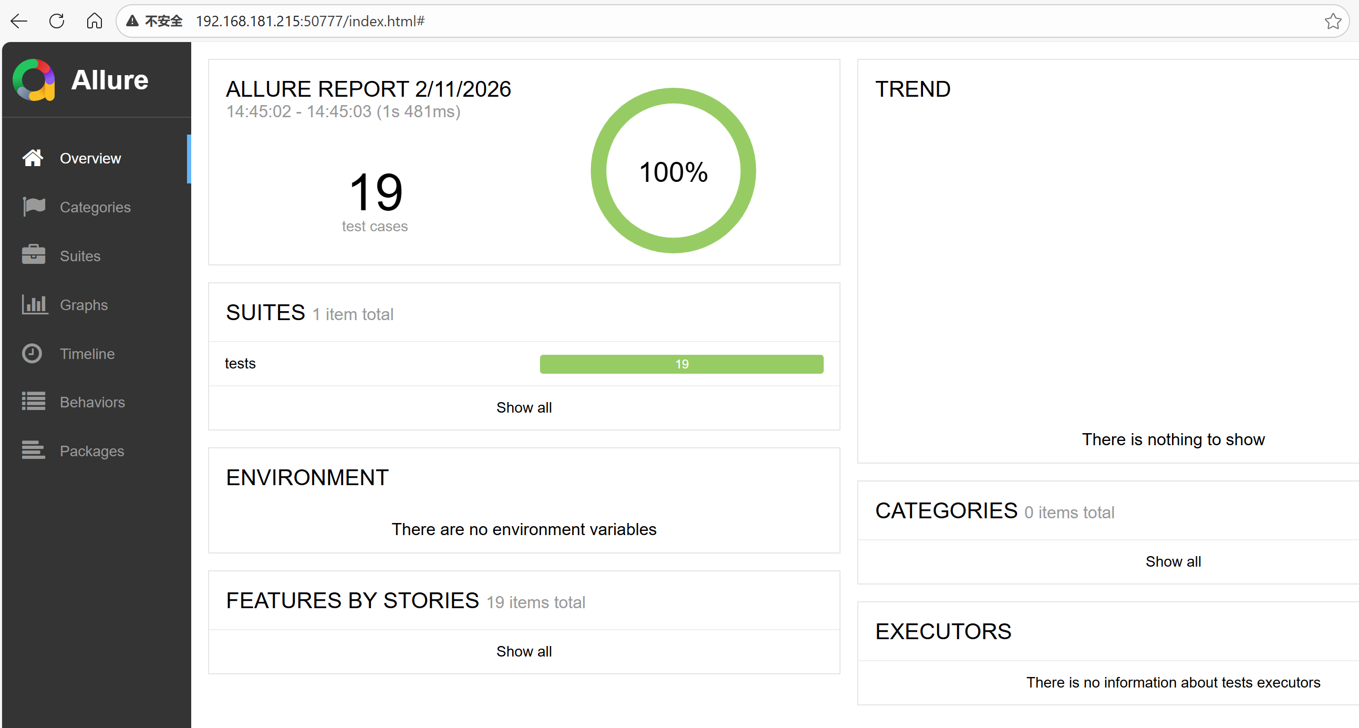Reload the page in the browser
The height and width of the screenshot is (728, 1359).
(56, 21)
